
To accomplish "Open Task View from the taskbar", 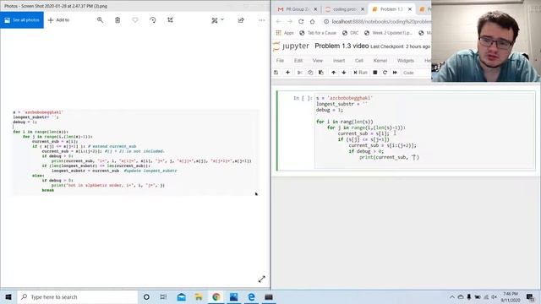I will pyautogui.click(x=163, y=296).
